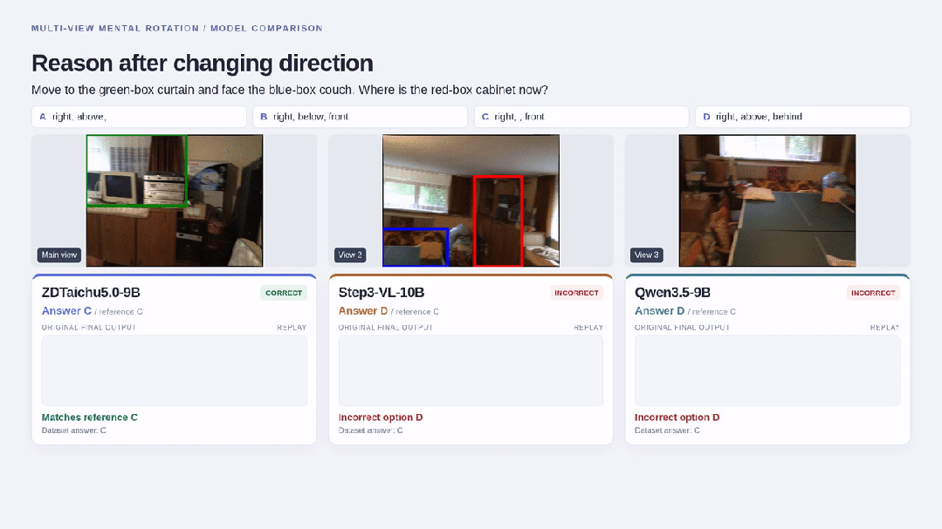Click the Multi-View Mental Rotation breadcrumb header
Viewport: 942px width, 529px height.
coord(176,28)
